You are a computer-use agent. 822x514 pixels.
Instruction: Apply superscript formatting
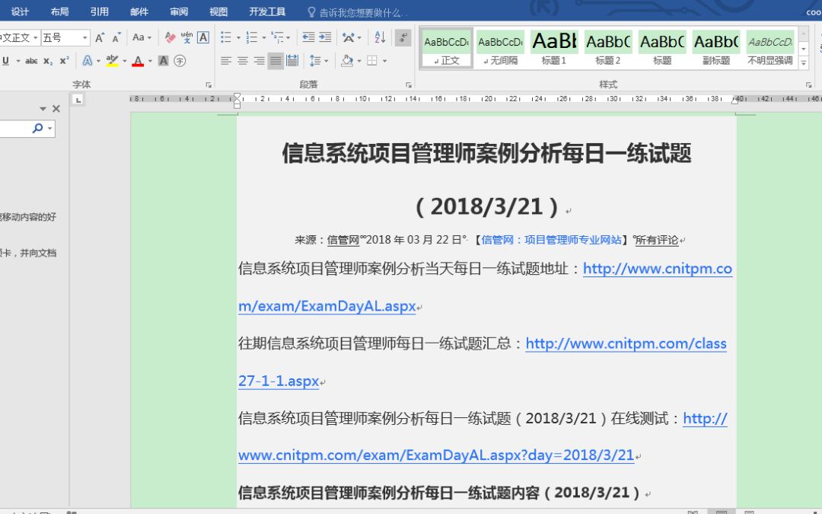pyautogui.click(x=63, y=59)
